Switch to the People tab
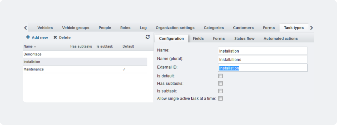The width and height of the screenshot is (337, 125). point(105,28)
